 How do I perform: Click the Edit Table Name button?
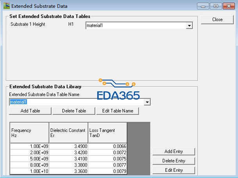pyautogui.click(x=117, y=111)
